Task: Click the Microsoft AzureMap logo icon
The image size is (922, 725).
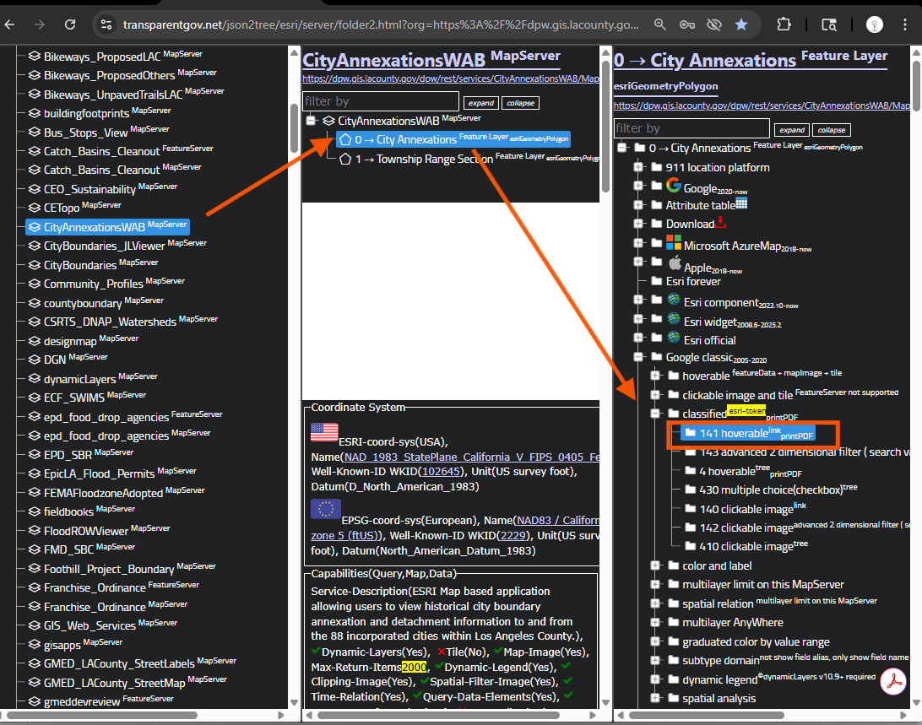Action: pyautogui.click(x=673, y=243)
